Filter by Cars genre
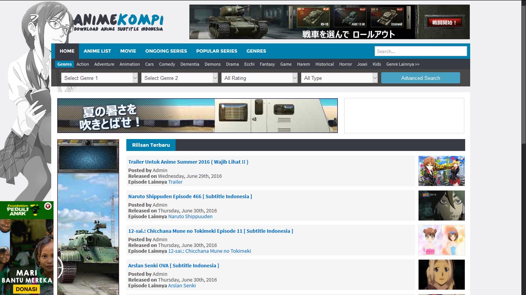This screenshot has width=526, height=295. pos(149,64)
